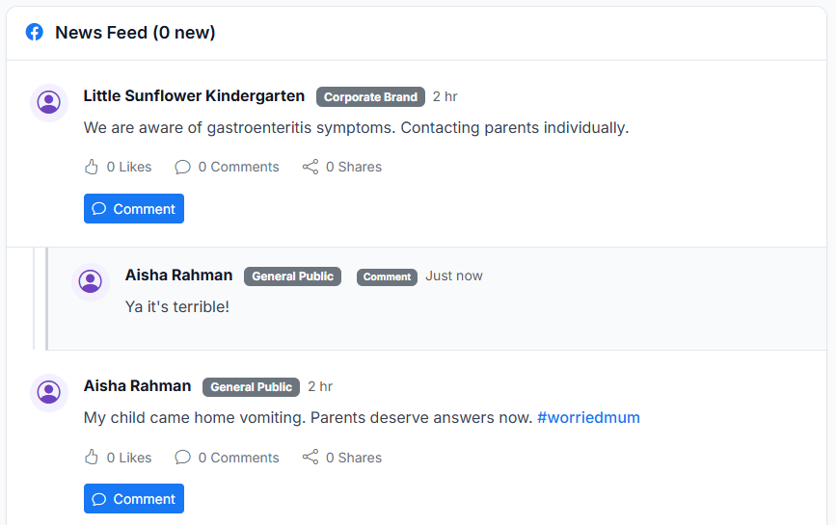This screenshot has width=836, height=525.
Task: Open comments count on the gastroenteritis post
Action: tap(227, 167)
